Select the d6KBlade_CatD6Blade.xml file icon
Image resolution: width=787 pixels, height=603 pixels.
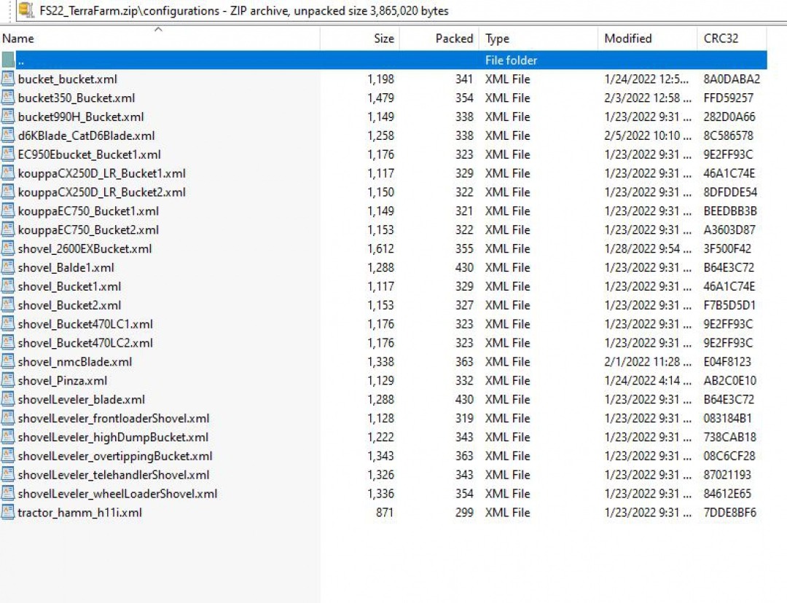pyautogui.click(x=8, y=135)
